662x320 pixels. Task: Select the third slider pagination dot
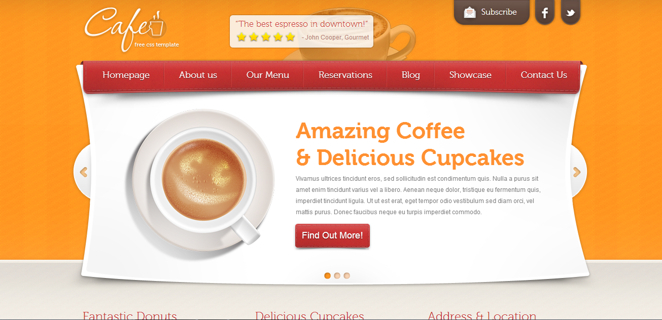click(346, 276)
